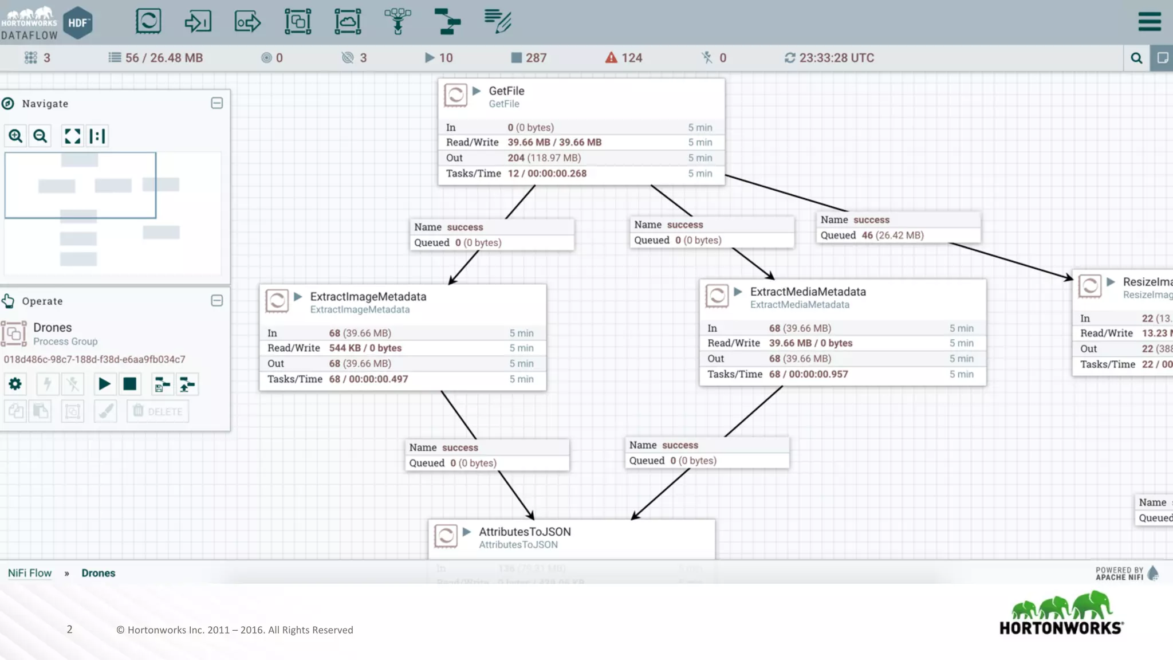The image size is (1173, 660).
Task: Open the global hamburger menu
Action: [1149, 22]
